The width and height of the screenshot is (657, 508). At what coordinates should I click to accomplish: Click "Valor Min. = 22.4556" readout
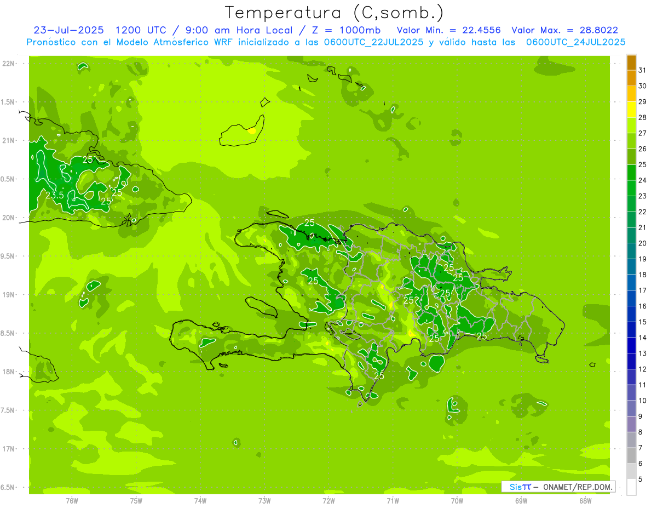click(449, 30)
